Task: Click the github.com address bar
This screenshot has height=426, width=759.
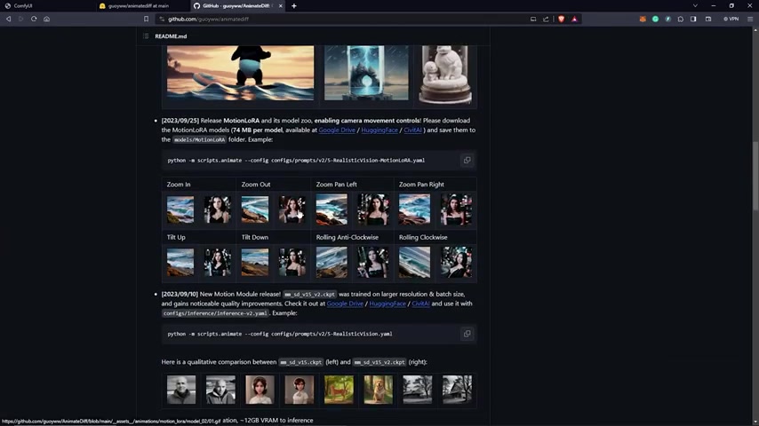Action: [344, 19]
